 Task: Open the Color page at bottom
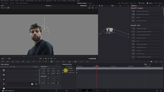[x=87, y=91]
